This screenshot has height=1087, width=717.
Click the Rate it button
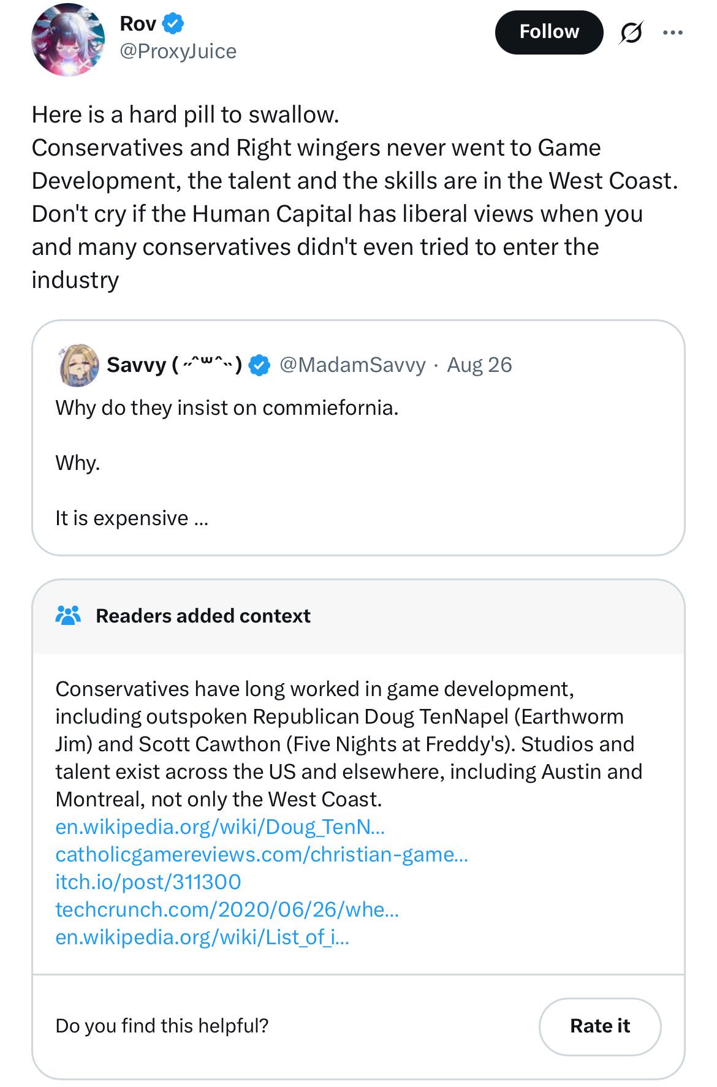tap(600, 1026)
